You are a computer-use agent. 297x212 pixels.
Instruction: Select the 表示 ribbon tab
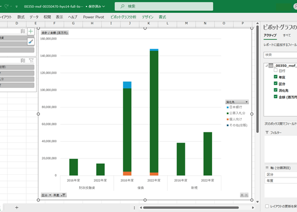click(x=59, y=17)
